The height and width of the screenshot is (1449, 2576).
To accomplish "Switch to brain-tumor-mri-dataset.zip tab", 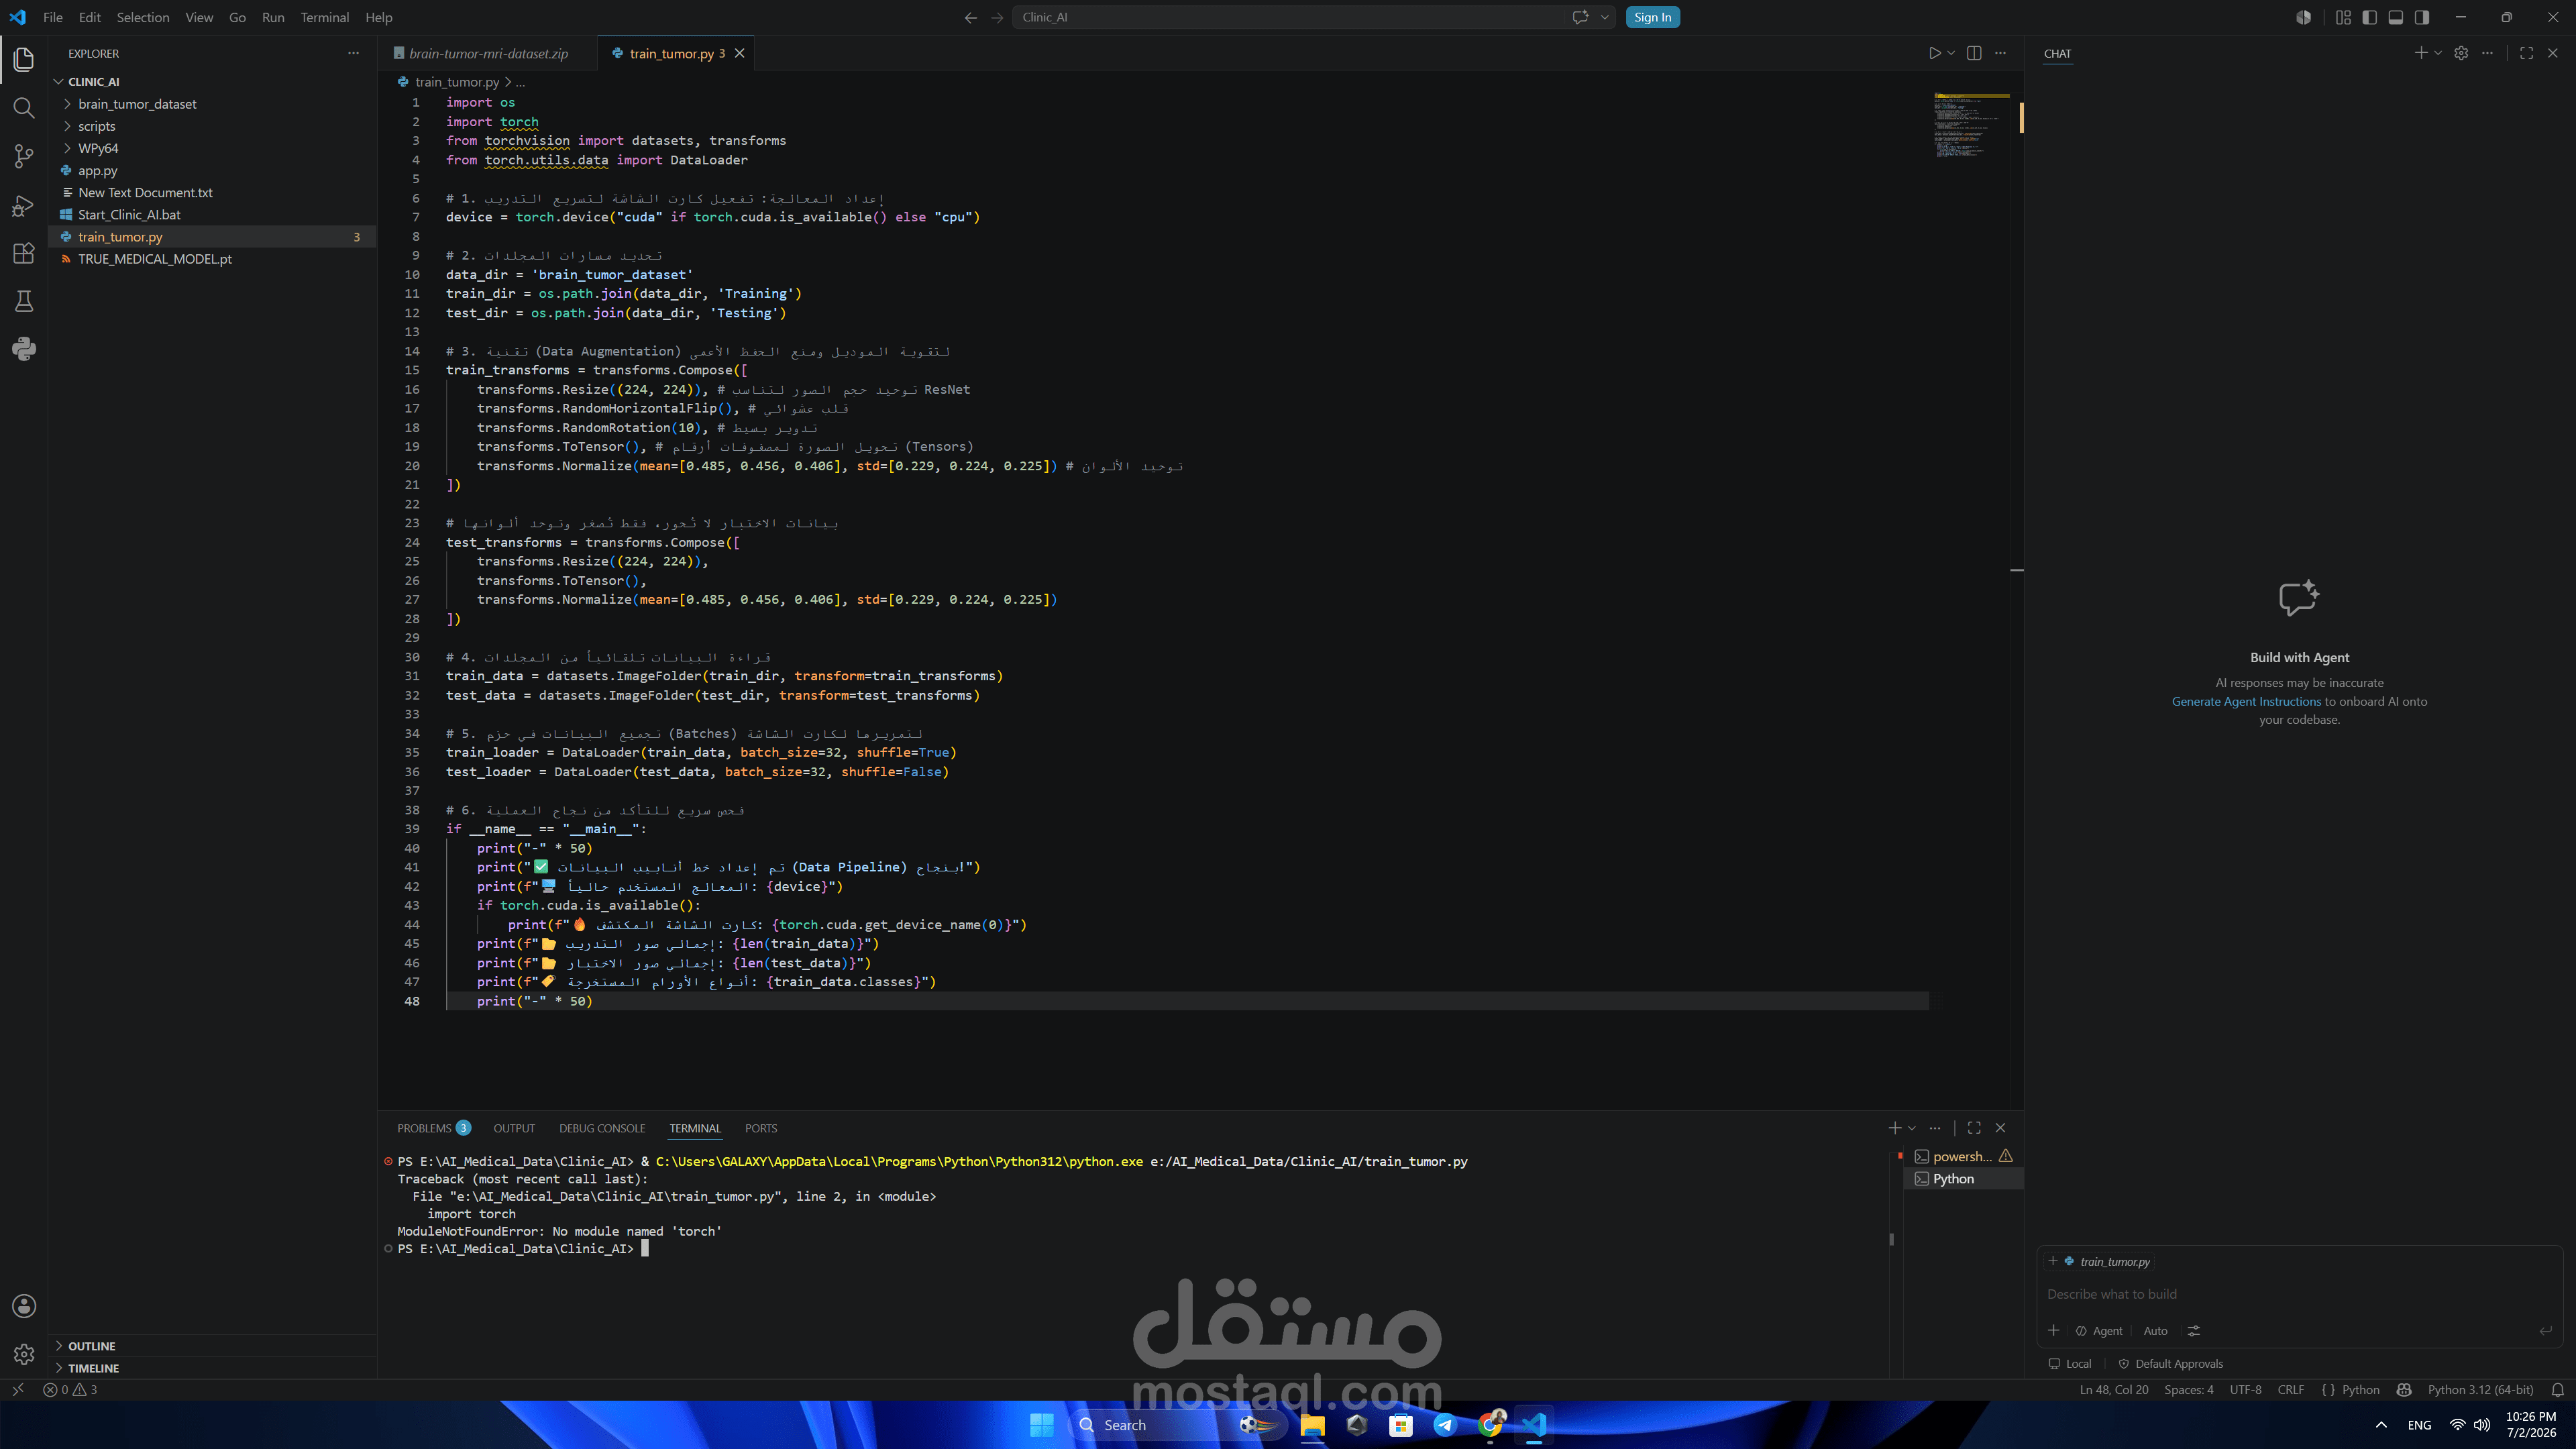I will tap(488, 53).
